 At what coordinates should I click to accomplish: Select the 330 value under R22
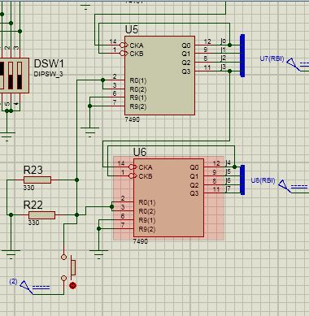pos(33,223)
